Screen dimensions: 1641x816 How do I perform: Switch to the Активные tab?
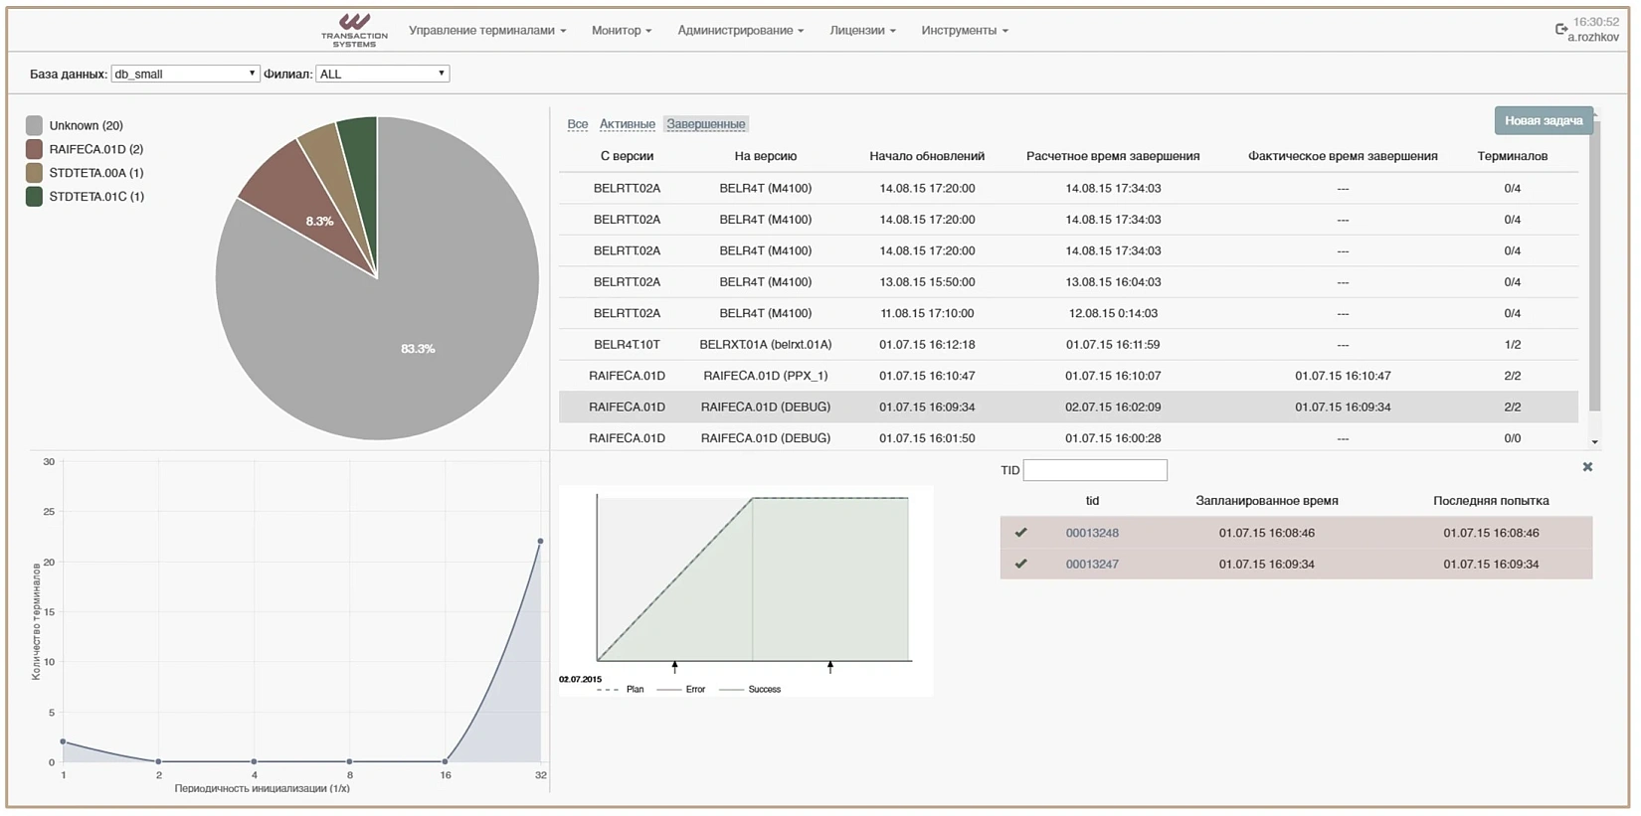[x=627, y=124]
